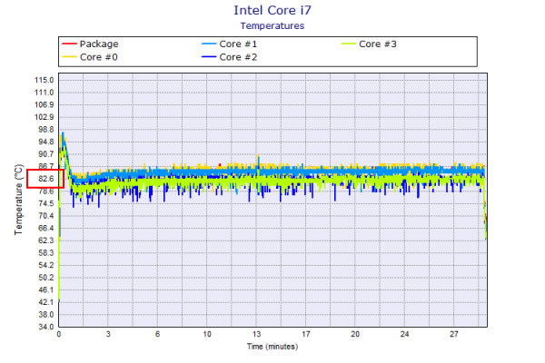This screenshot has height=363, width=545.
Task: Click the Temperature (°C) axis label
Action: pyautogui.click(x=18, y=200)
